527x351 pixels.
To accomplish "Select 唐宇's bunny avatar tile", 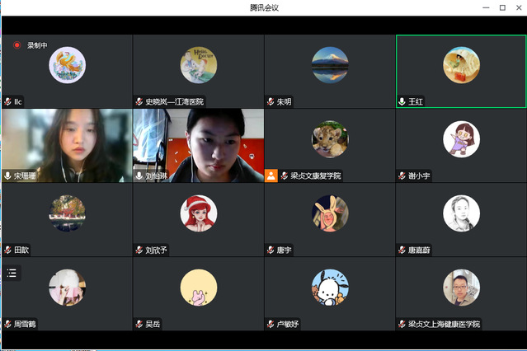I will click(x=330, y=213).
